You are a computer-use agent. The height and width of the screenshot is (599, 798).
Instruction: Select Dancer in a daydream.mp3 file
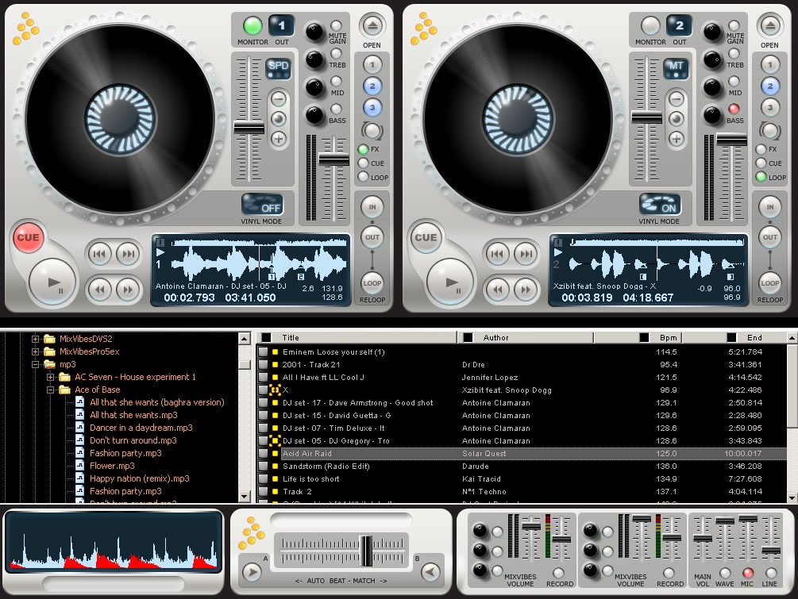[141, 428]
